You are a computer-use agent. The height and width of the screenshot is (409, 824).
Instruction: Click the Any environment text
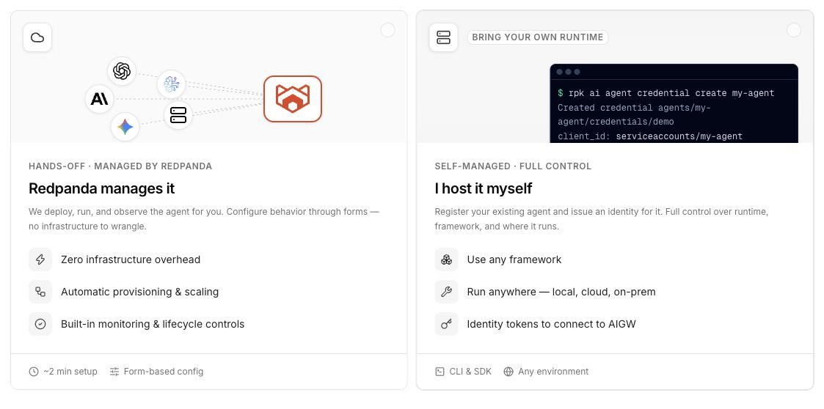pos(553,372)
